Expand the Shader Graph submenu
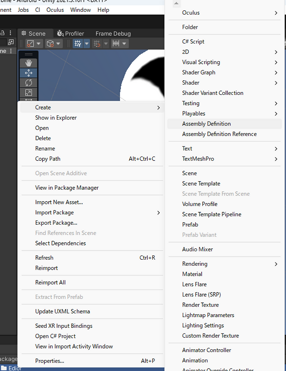Screen dimensions: 286x371 (x=225, y=72)
